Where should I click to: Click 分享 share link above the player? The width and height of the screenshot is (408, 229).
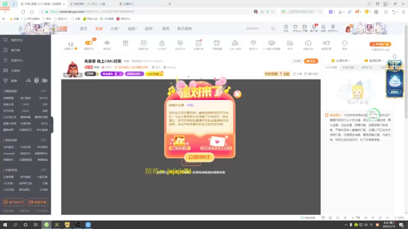(297, 74)
